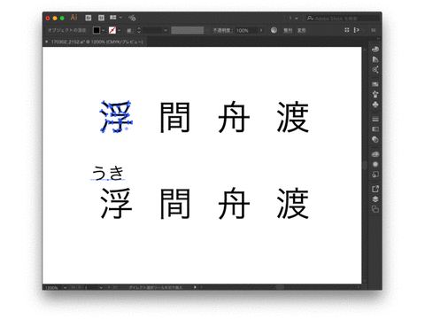Image resolution: width=425 pixels, height=319 pixels.
Task: Click the horizontal scrollbar thumb
Action: click(x=280, y=287)
